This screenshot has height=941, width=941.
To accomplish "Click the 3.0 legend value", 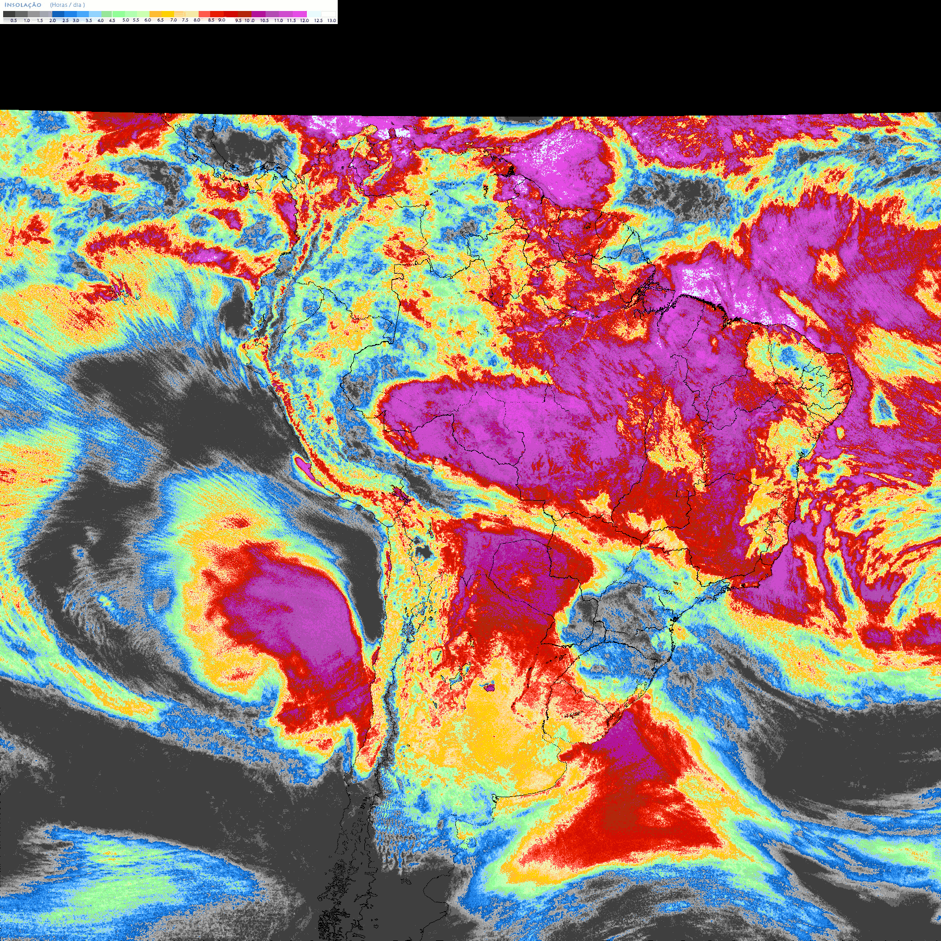I will (x=76, y=20).
